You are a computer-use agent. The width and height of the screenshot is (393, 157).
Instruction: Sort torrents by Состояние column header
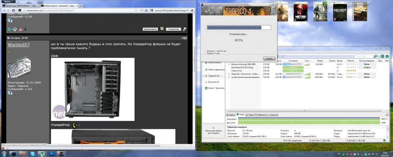(293, 61)
